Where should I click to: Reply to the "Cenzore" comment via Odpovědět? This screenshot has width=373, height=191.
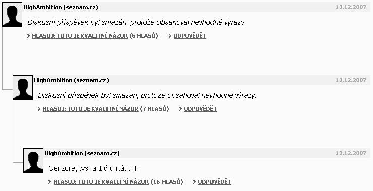click(215, 182)
